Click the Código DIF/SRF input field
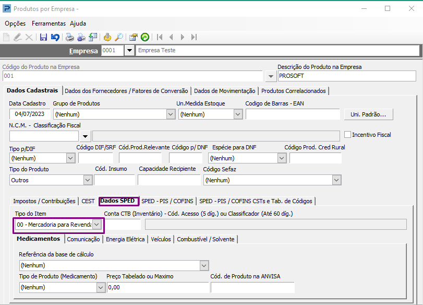The width and height of the screenshot is (423, 305). click(95, 158)
